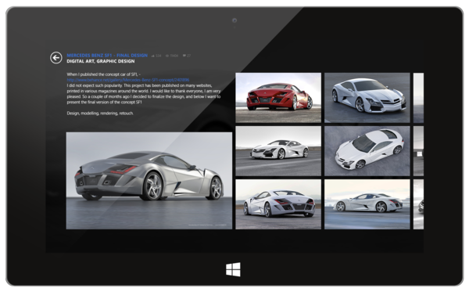Open the partially visible thumbnail at bottom right edge
Viewport: 469px width, 292px height.
[x=418, y=204]
